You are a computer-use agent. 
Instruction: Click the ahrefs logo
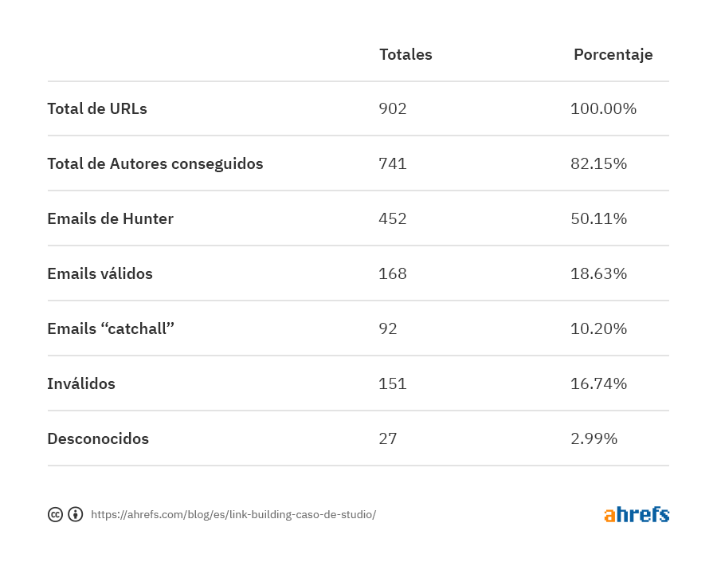pyautogui.click(x=636, y=514)
